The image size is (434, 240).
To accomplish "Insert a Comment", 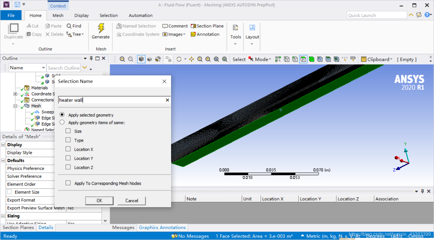I will 175,26.
